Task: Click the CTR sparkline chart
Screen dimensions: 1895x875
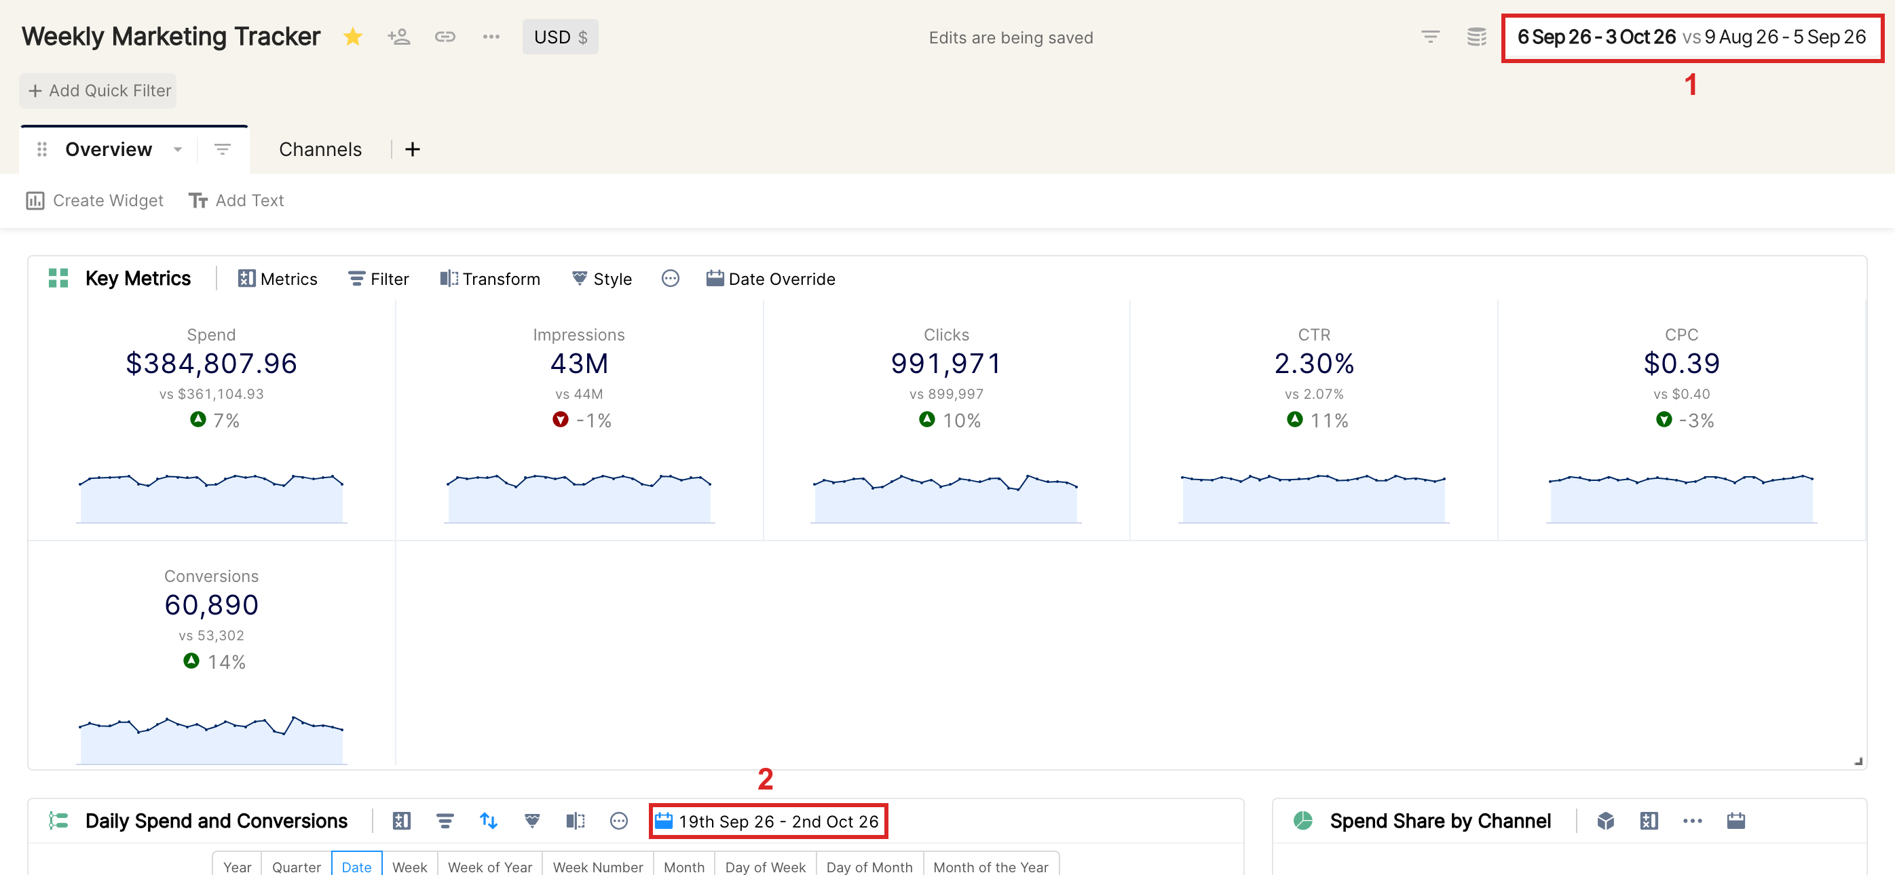Action: point(1314,498)
